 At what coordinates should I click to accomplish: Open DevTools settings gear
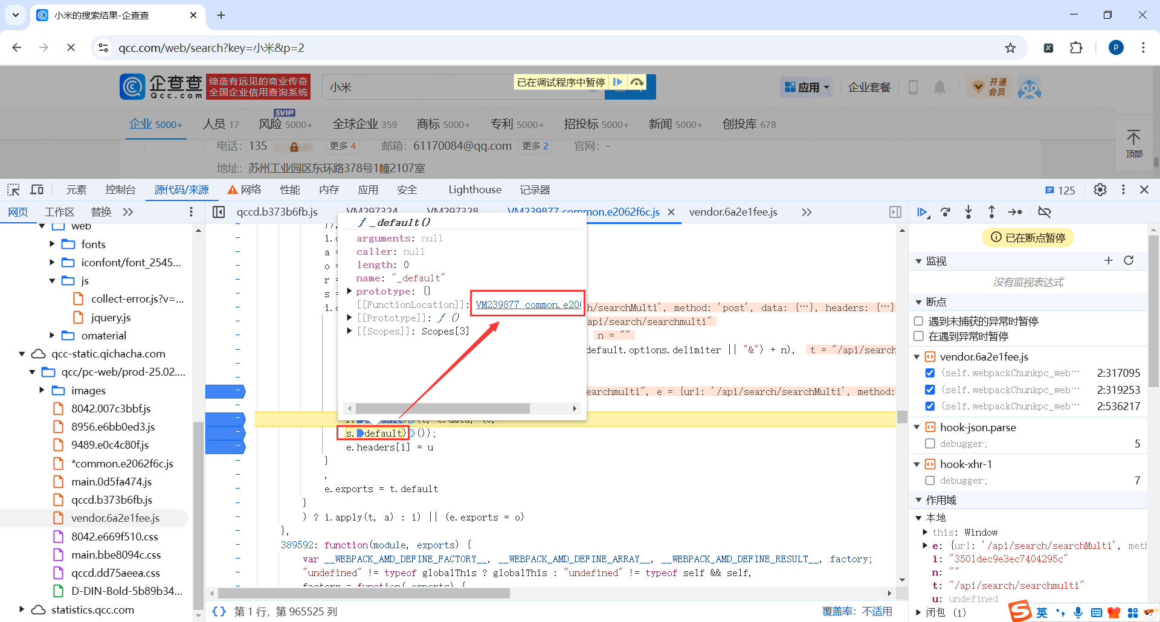point(1100,190)
